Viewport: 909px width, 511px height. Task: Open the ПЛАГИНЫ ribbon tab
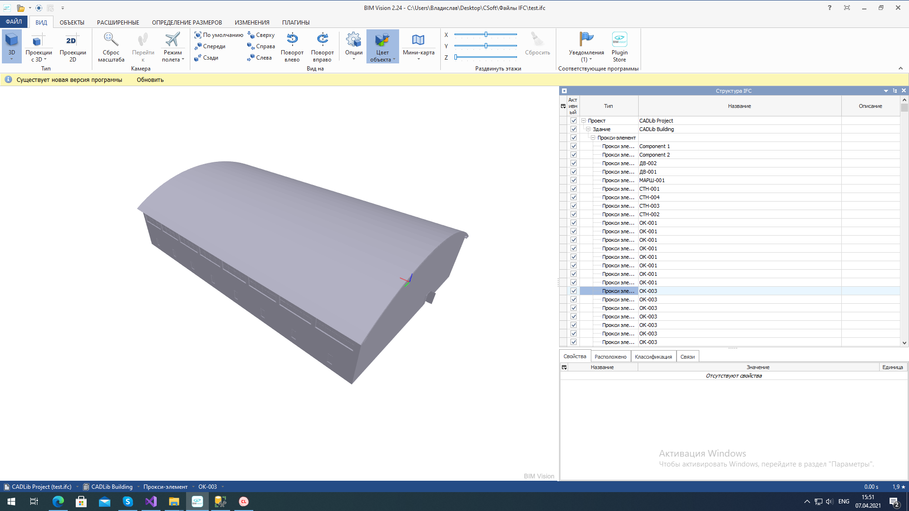tap(295, 22)
